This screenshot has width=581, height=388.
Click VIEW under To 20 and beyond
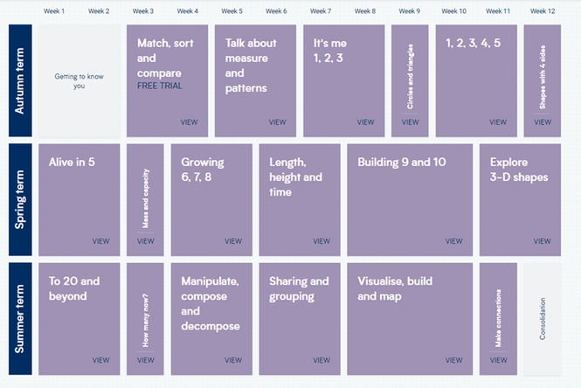tap(100, 360)
